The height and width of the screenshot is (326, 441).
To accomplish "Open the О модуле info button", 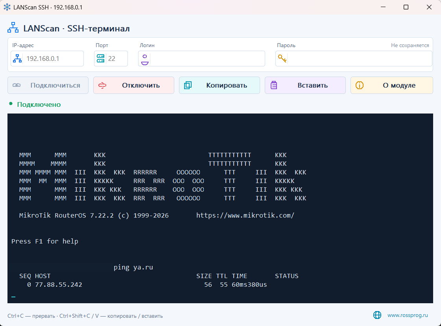I will click(391, 85).
